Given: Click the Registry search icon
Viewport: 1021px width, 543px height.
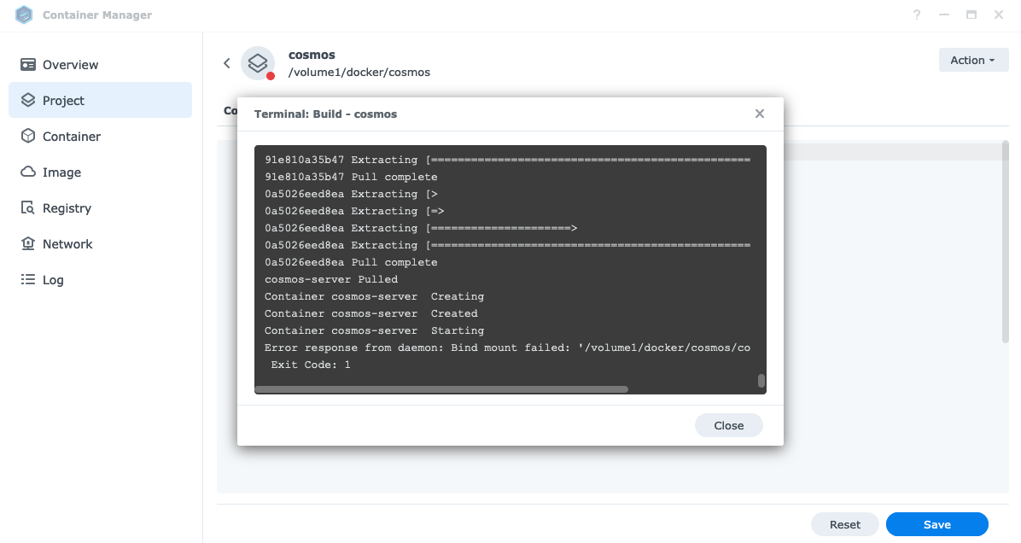Looking at the screenshot, I should coord(28,208).
